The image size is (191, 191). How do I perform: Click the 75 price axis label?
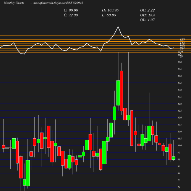tap(179, 180)
